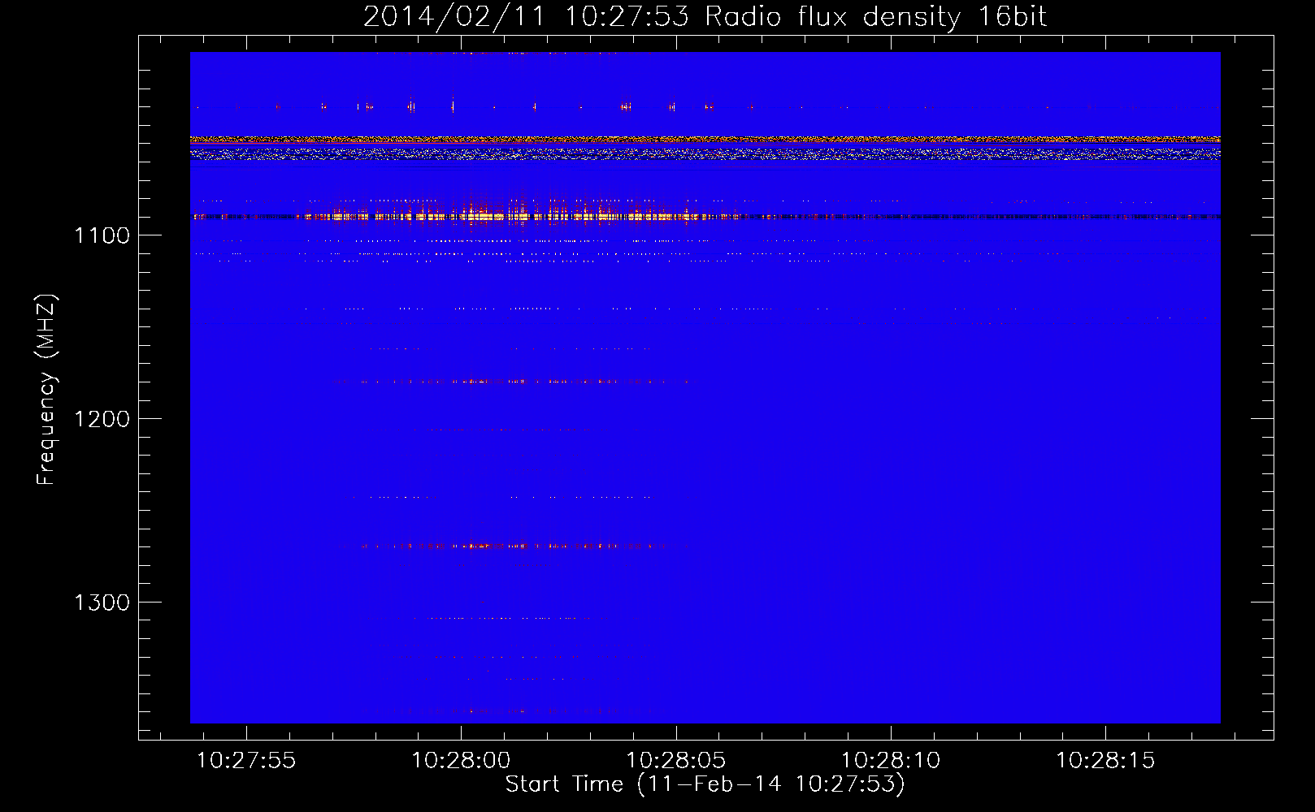Click the 10:28:10 time tick label
This screenshot has width=1315, height=812.
tap(890, 761)
